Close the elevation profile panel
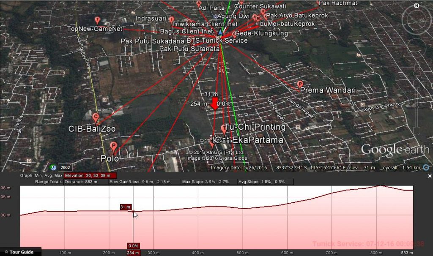This screenshot has height=256, width=433. (x=430, y=176)
